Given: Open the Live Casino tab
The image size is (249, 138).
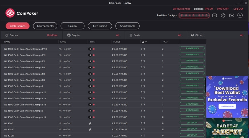Looking at the screenshot, I should click(100, 26).
